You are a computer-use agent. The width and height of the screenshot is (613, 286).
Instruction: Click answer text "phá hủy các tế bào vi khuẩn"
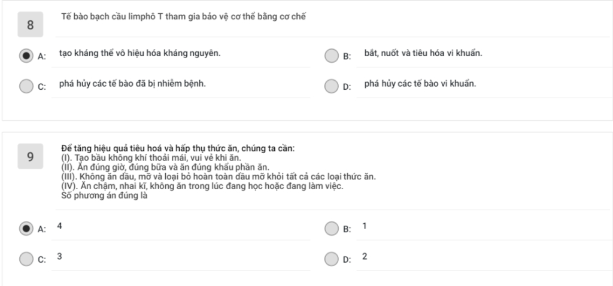(420, 83)
